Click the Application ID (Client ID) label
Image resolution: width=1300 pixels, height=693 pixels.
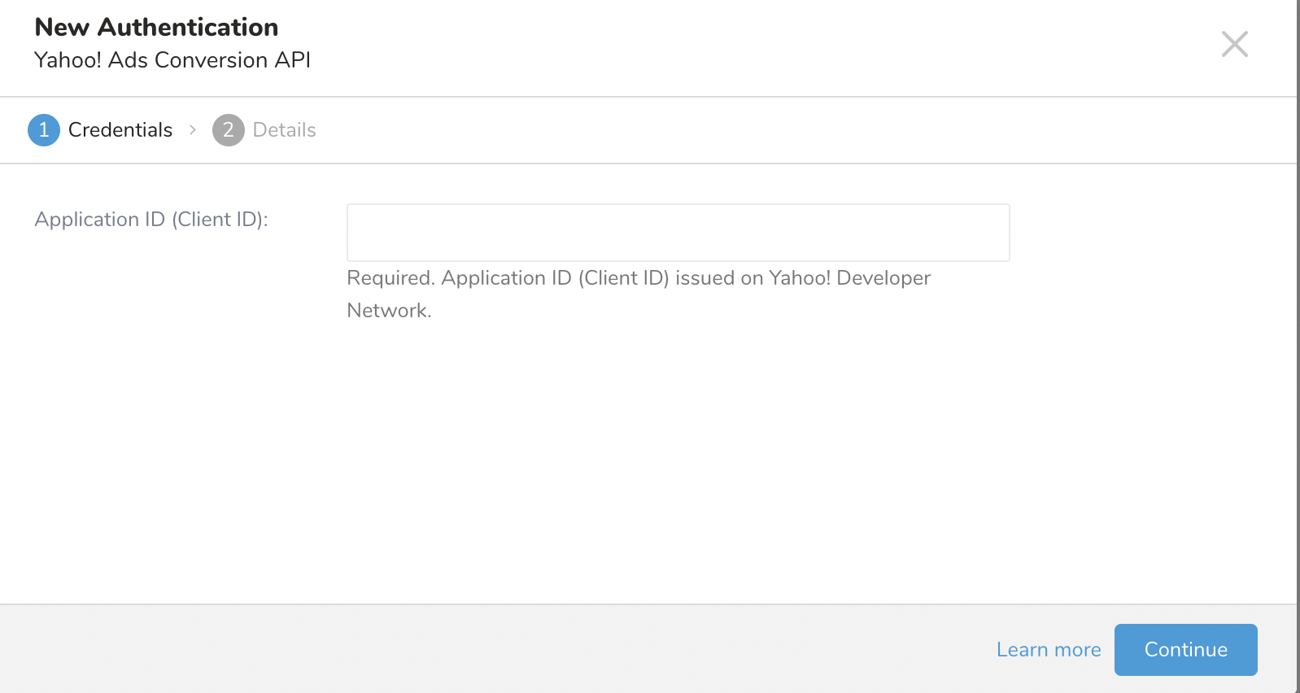(x=151, y=220)
